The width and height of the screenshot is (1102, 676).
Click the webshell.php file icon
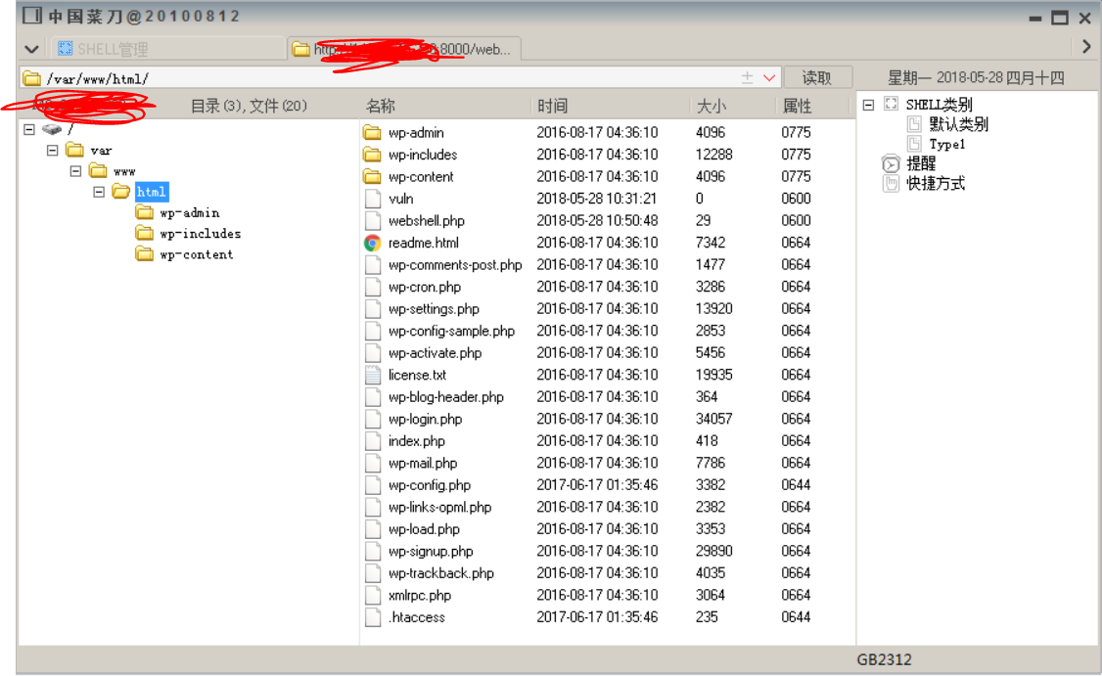pyautogui.click(x=373, y=221)
